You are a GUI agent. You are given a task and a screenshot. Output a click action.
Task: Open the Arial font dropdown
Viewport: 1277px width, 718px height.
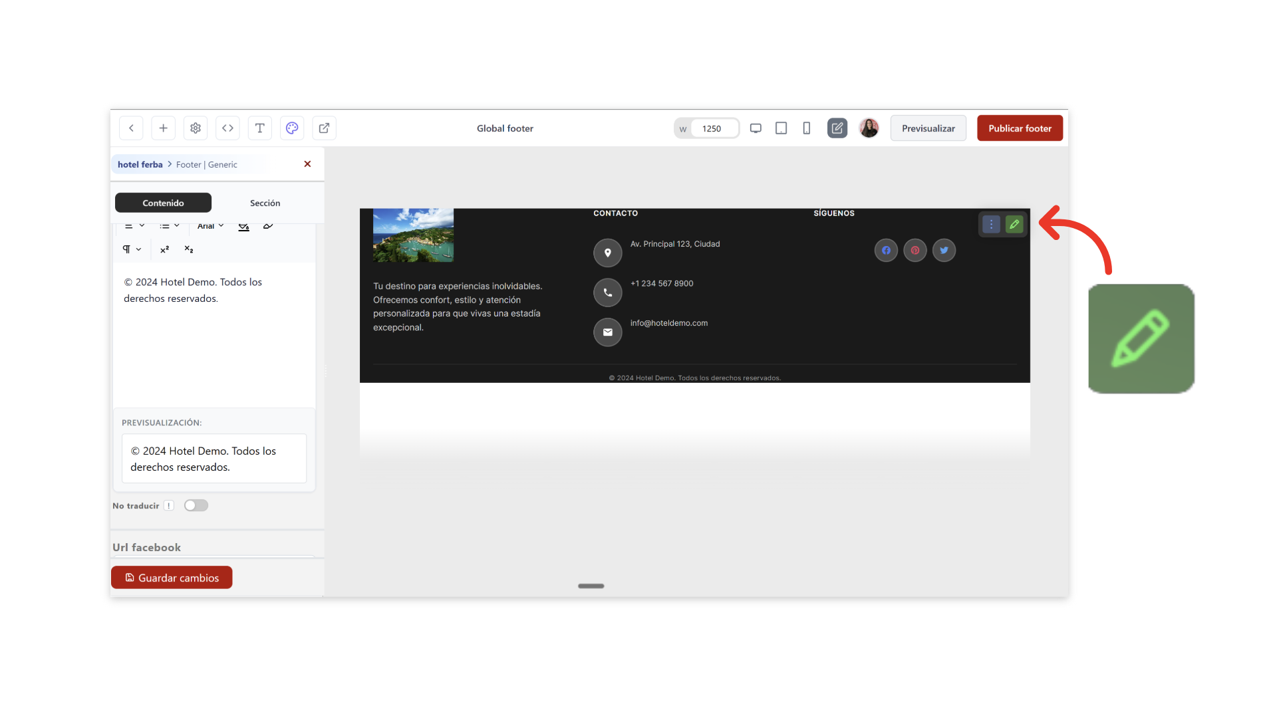[210, 226]
